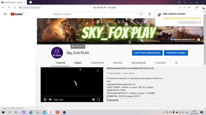The image size is (206, 115).
Task: Open Microsoft Edge from taskbar
Action: (31, 112)
